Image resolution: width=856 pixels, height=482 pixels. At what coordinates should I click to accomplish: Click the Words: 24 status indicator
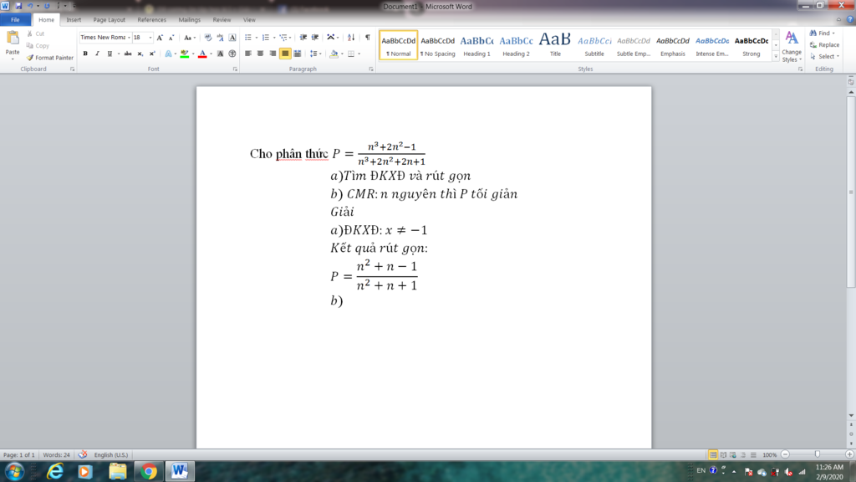click(x=57, y=454)
